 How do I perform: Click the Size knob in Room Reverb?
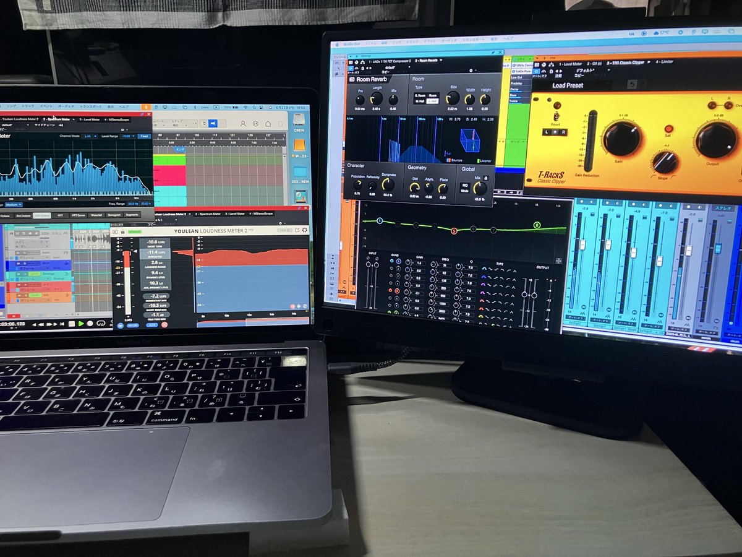[453, 98]
